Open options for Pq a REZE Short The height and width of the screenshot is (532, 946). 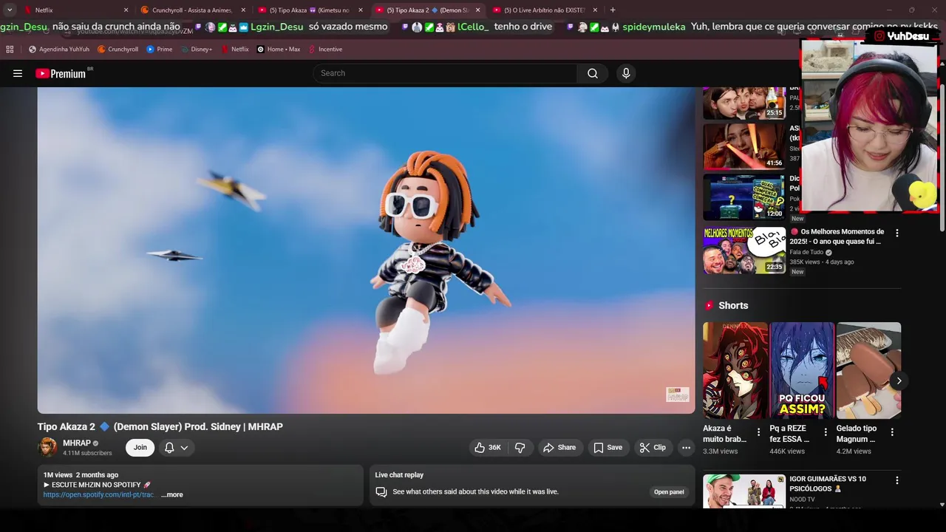click(x=826, y=432)
